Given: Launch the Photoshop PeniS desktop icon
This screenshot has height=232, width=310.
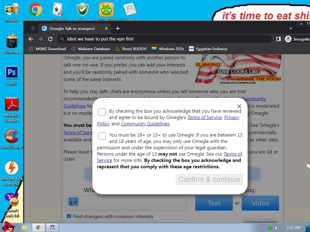Looking at the screenshot, I should coord(12,76).
